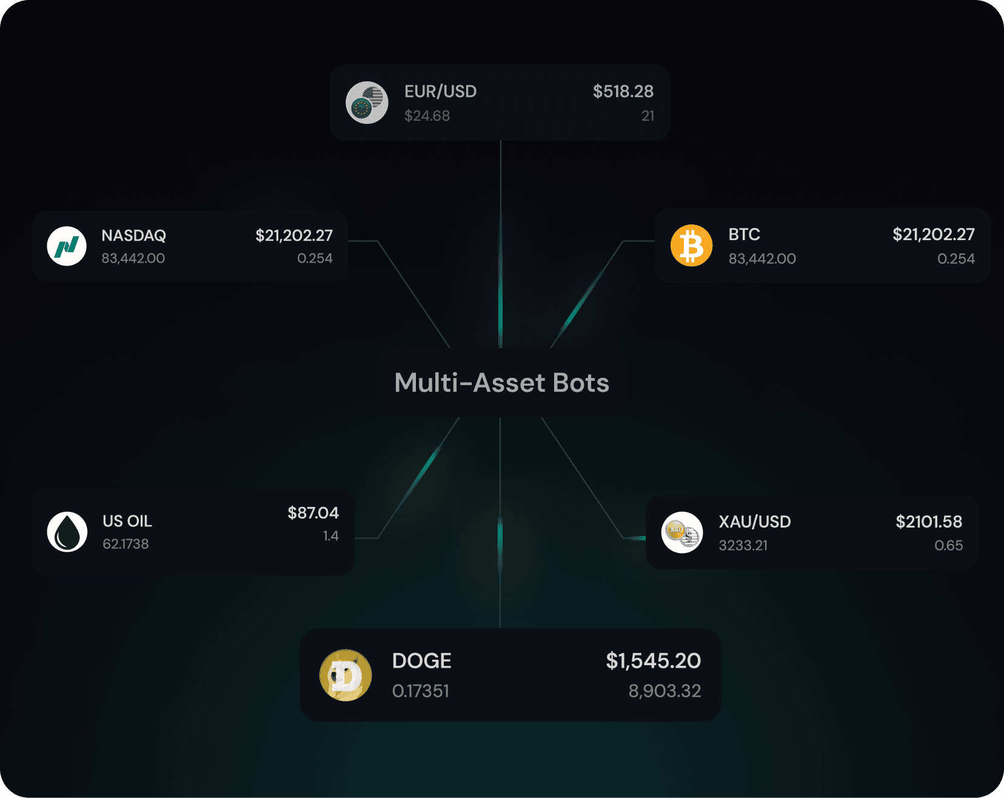
Task: Click the NASDAQ asset name
Action: pos(134,235)
